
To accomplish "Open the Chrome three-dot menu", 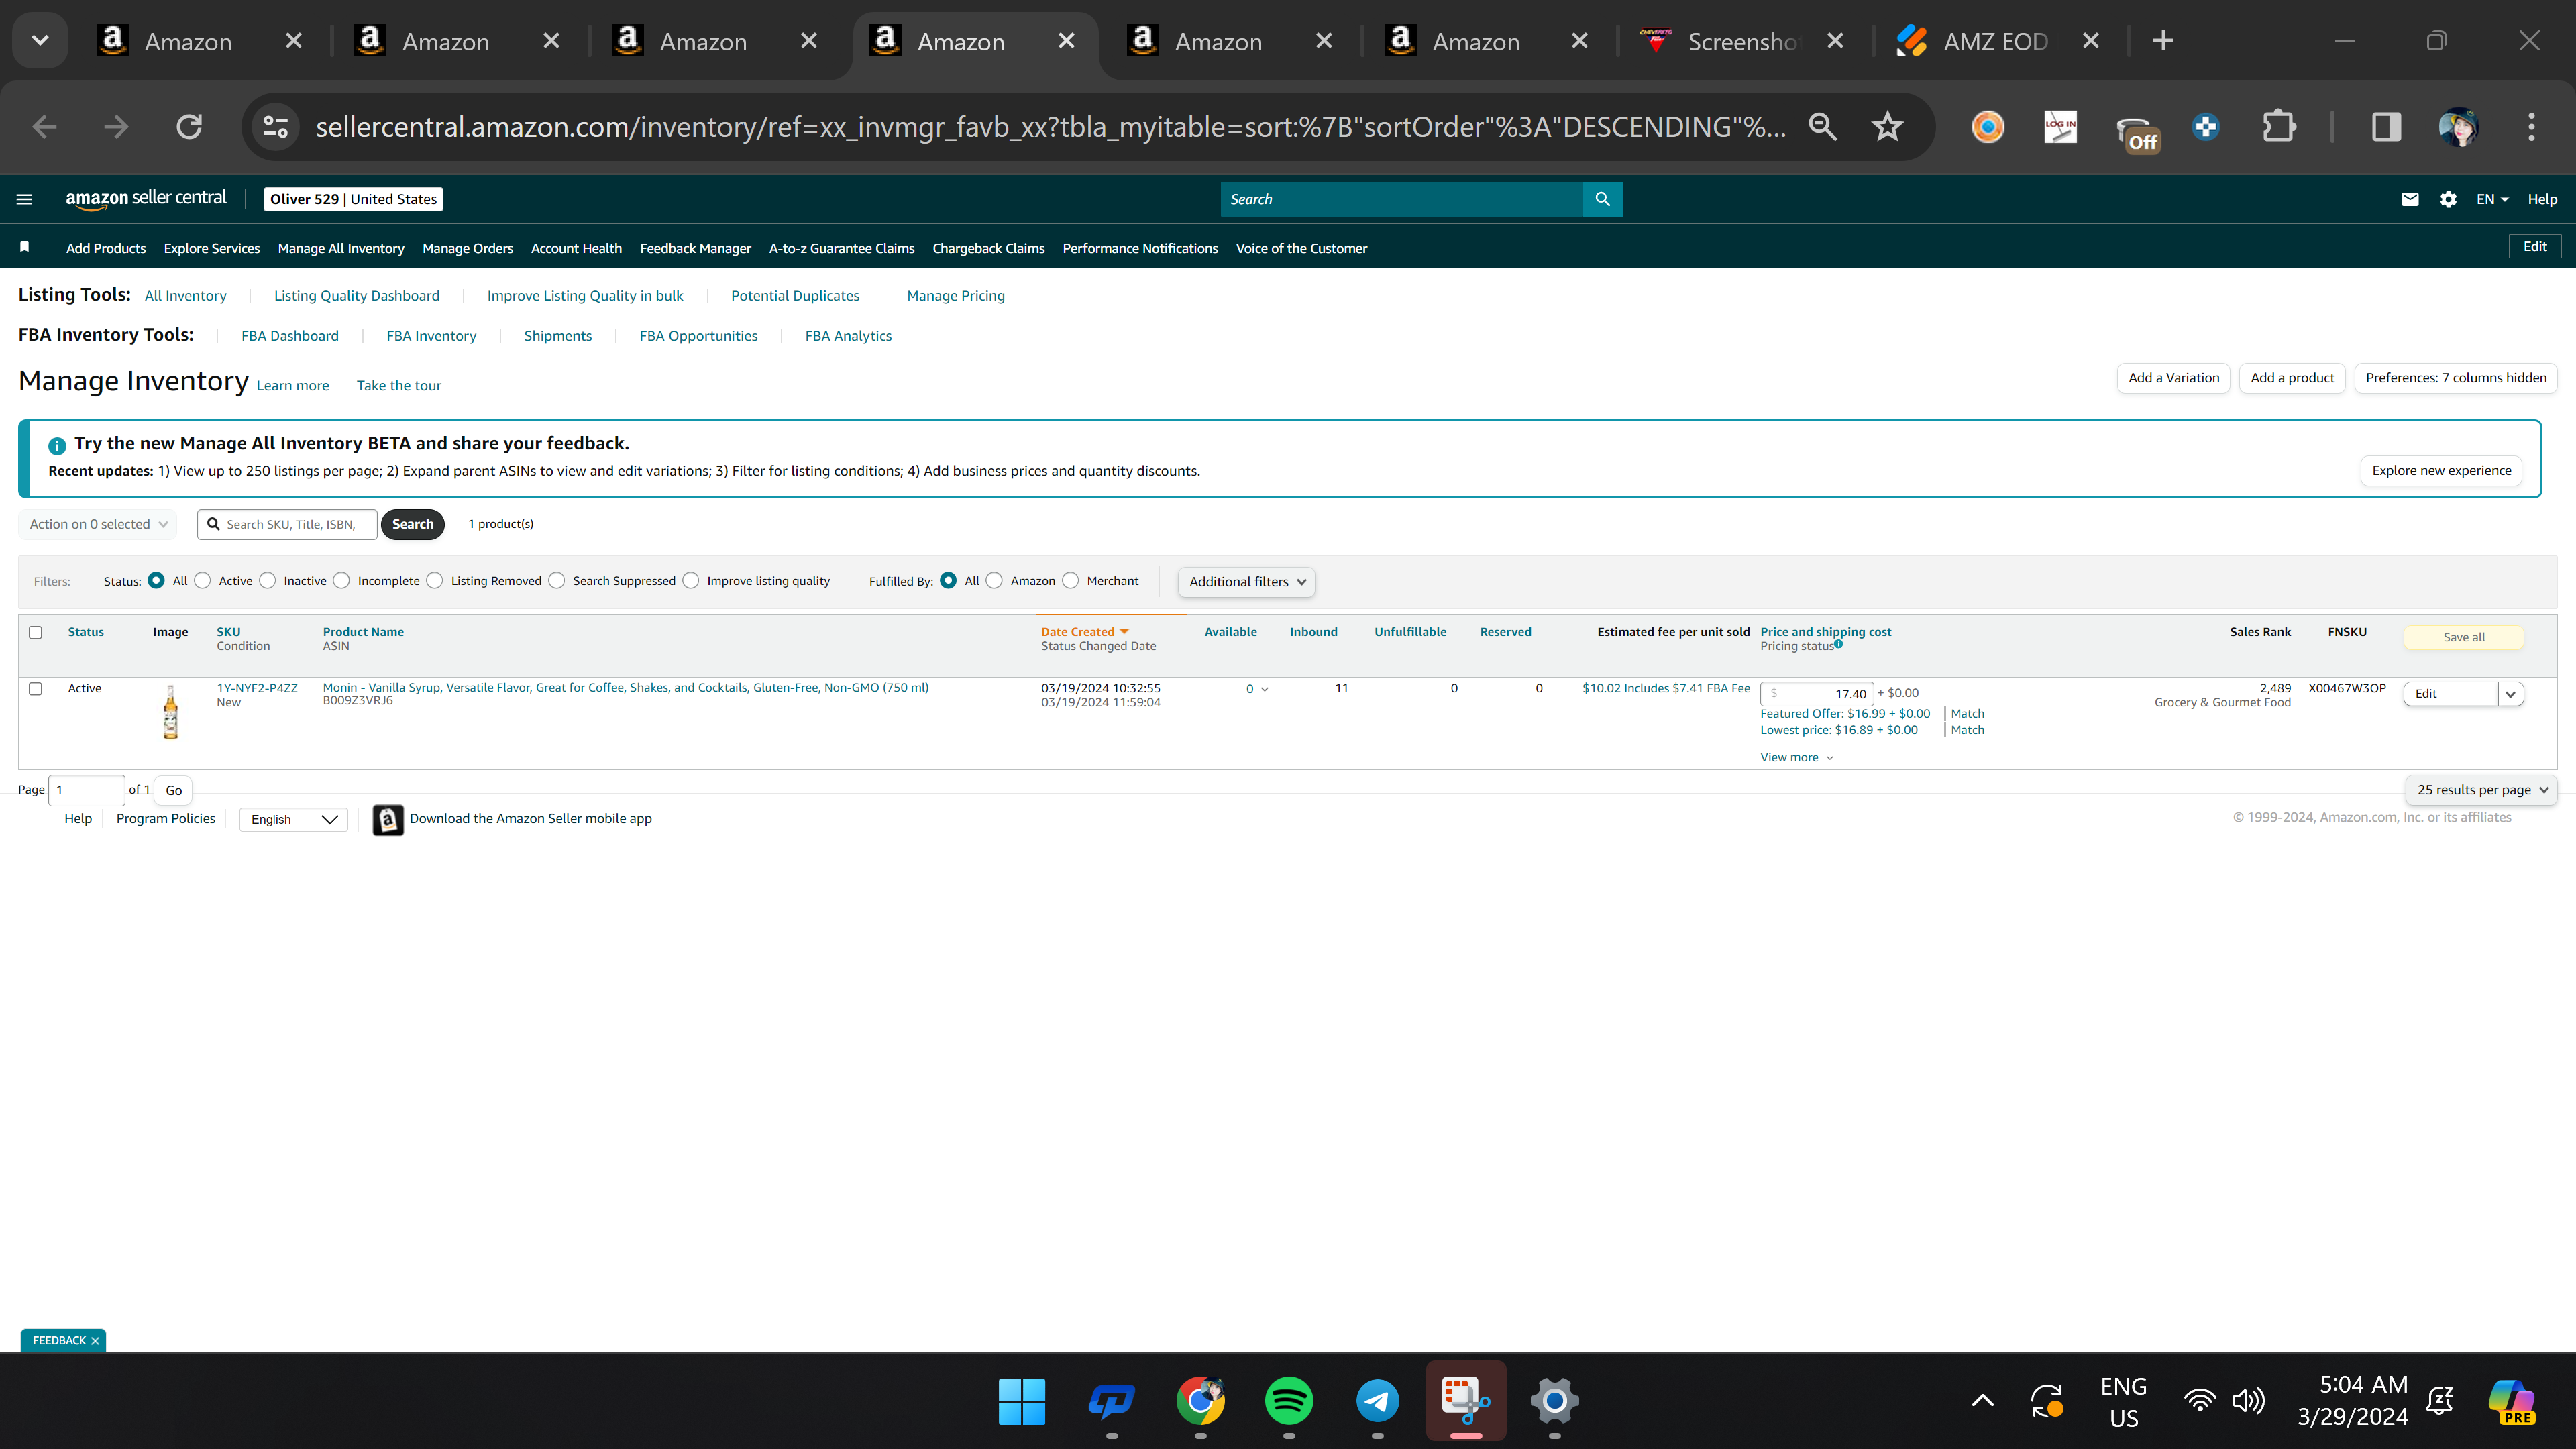I will 2531,127.
